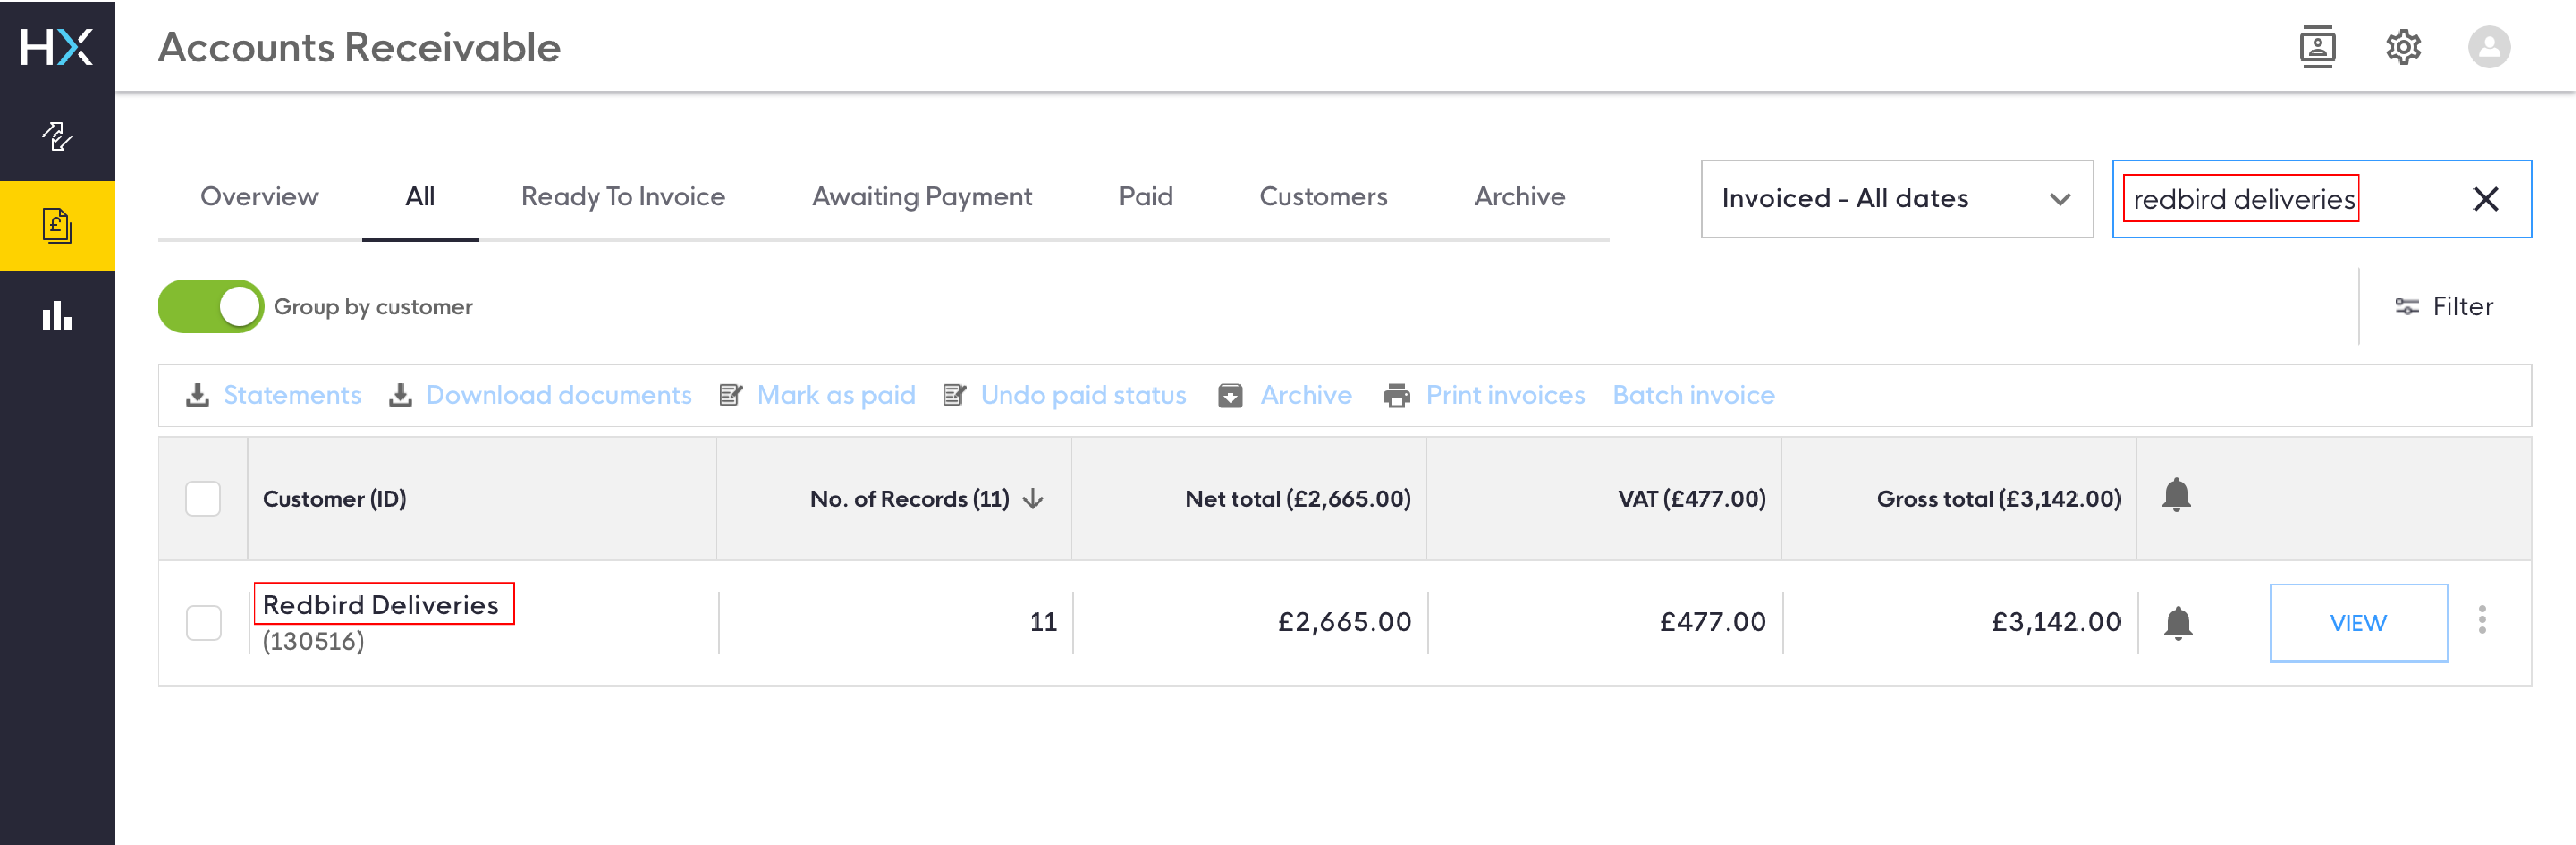Screen dimensions: 2576x845
Task: Tick the select-all header checkbox
Action: [203, 498]
